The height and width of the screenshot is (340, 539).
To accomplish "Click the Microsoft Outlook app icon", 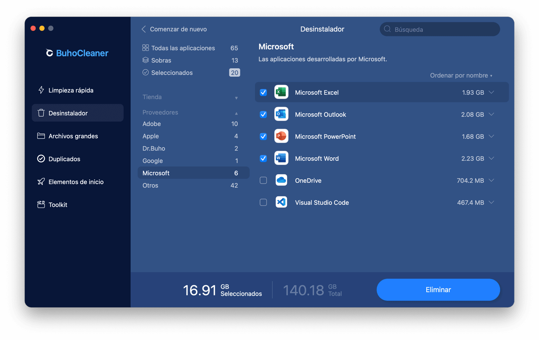I will tap(281, 114).
